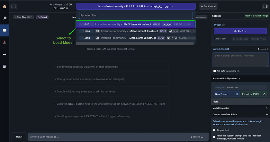Open the Local Server arrows sidebar icon
This screenshot has height=142, width=270.
click(4, 54)
